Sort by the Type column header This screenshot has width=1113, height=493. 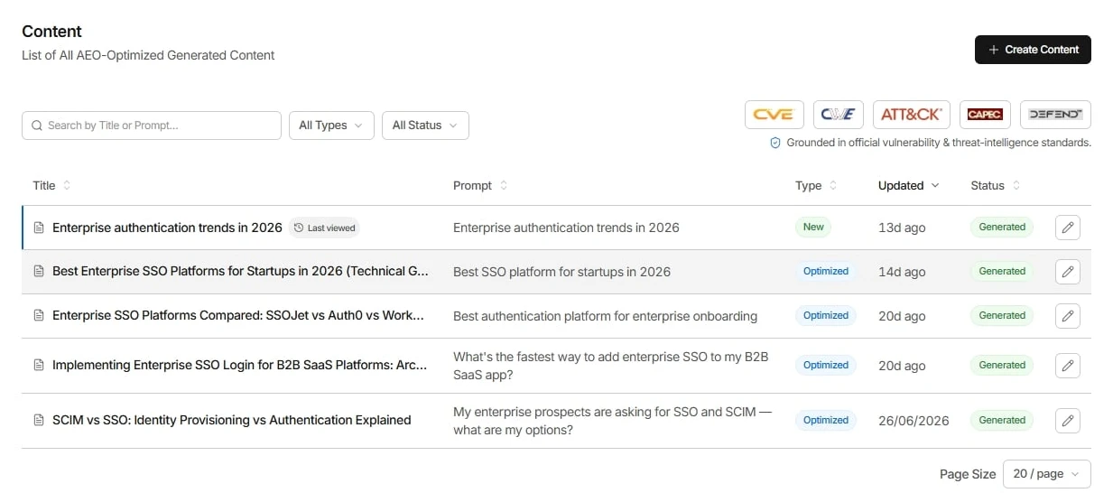(816, 185)
